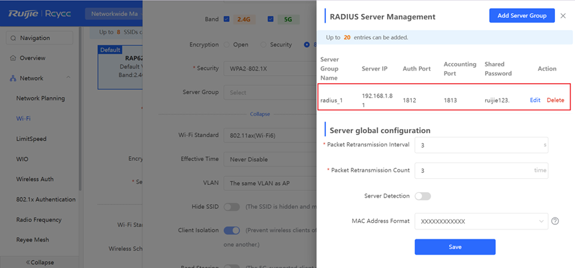Close the RADIUS Server Management panel

[563, 15]
